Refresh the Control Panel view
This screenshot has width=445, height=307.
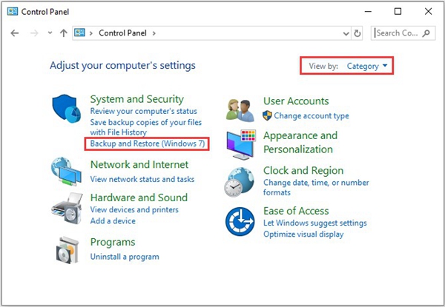click(357, 33)
